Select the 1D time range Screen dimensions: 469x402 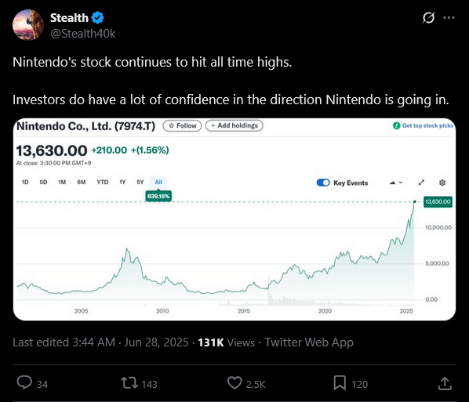click(x=25, y=182)
